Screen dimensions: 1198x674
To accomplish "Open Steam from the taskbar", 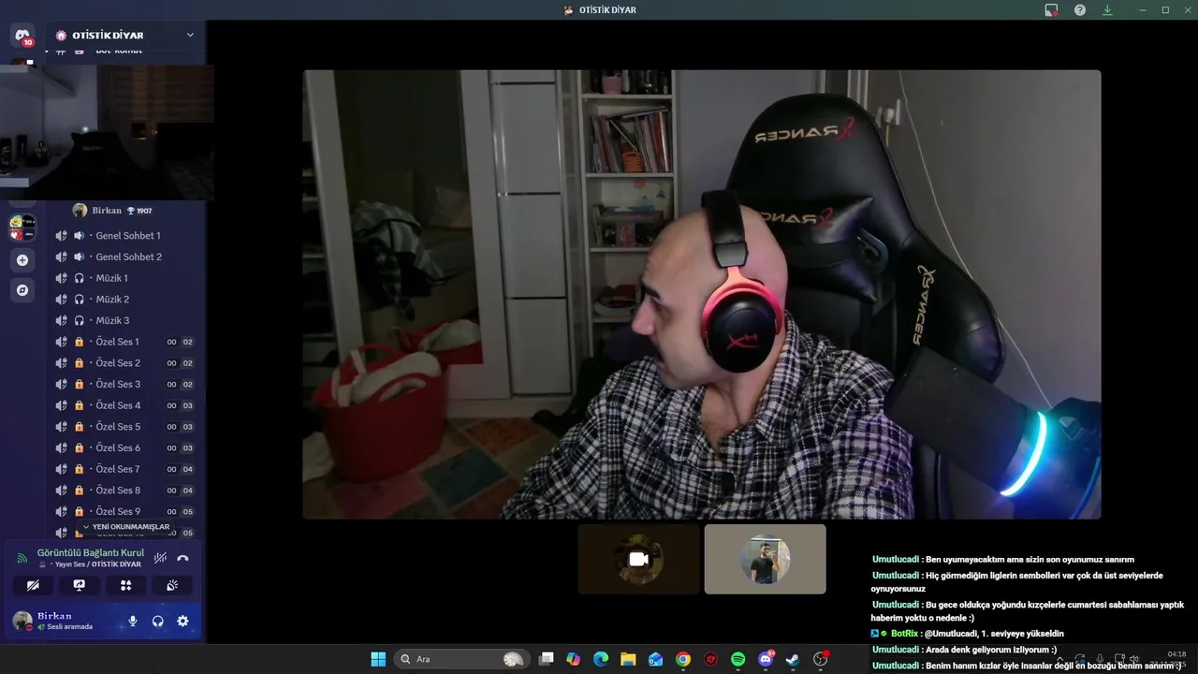I will click(x=793, y=659).
